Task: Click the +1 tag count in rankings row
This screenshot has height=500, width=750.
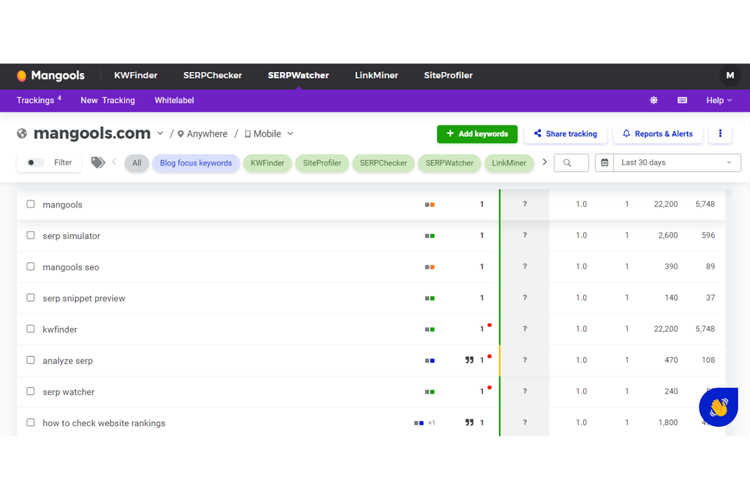Action: 431,423
